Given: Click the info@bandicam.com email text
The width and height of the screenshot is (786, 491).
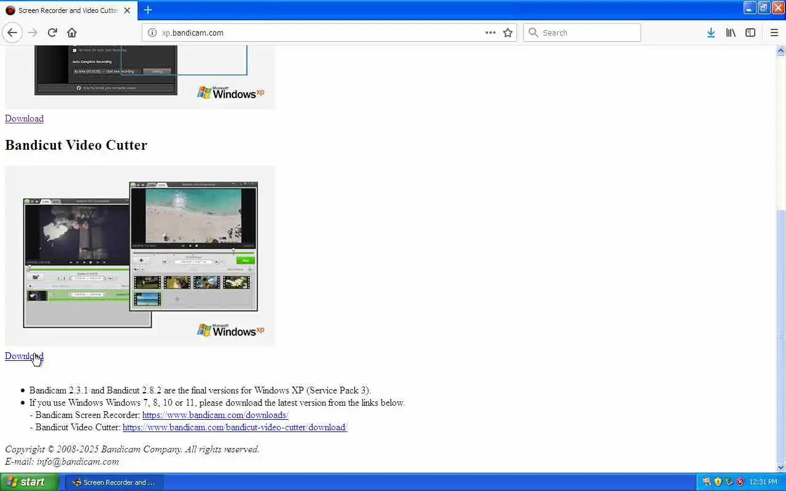Looking at the screenshot, I should (x=78, y=462).
